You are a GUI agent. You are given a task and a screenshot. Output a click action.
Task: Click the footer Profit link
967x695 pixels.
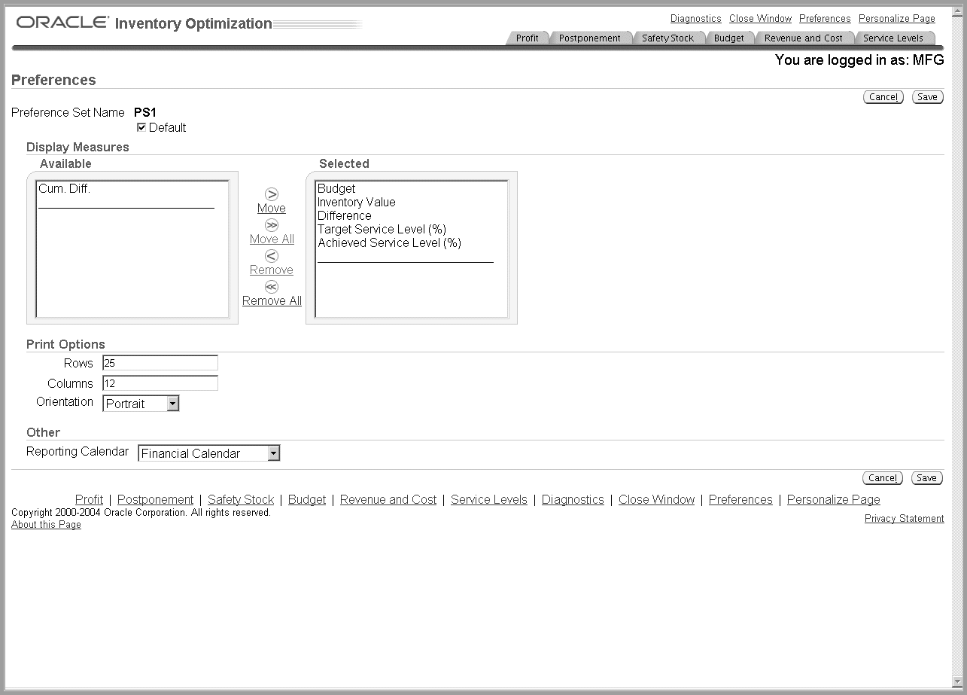pos(89,500)
